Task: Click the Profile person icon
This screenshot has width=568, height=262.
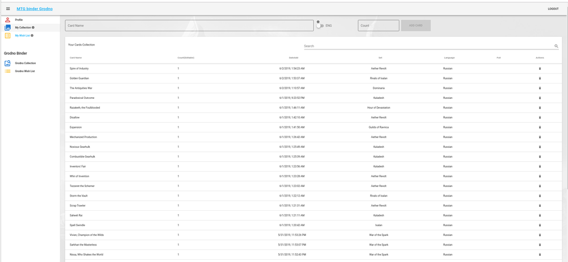Action: click(x=7, y=20)
